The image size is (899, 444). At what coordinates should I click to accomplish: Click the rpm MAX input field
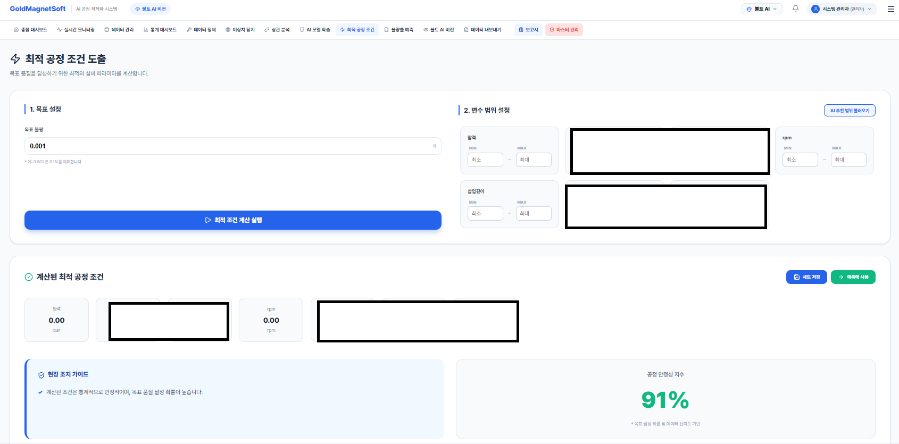tap(848, 160)
